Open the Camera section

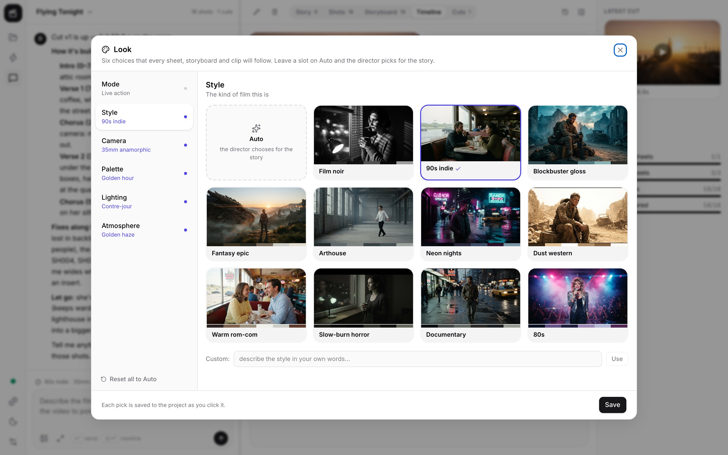tap(144, 145)
